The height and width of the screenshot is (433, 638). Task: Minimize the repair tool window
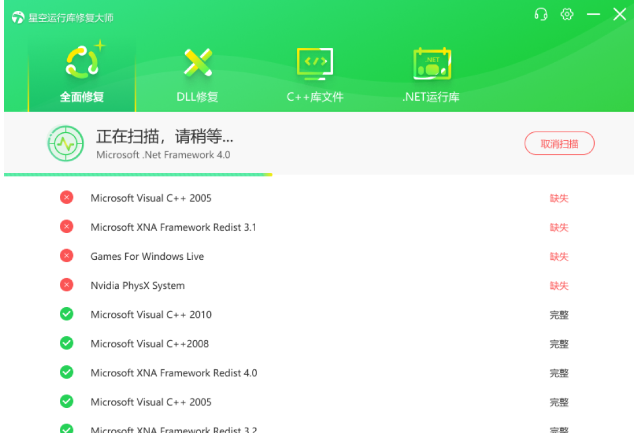[593, 14]
